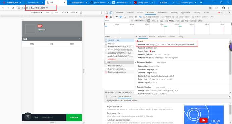The width and height of the screenshot is (232, 124).
Task: Click browser address bar URL
Action: pyautogui.click(x=39, y=8)
